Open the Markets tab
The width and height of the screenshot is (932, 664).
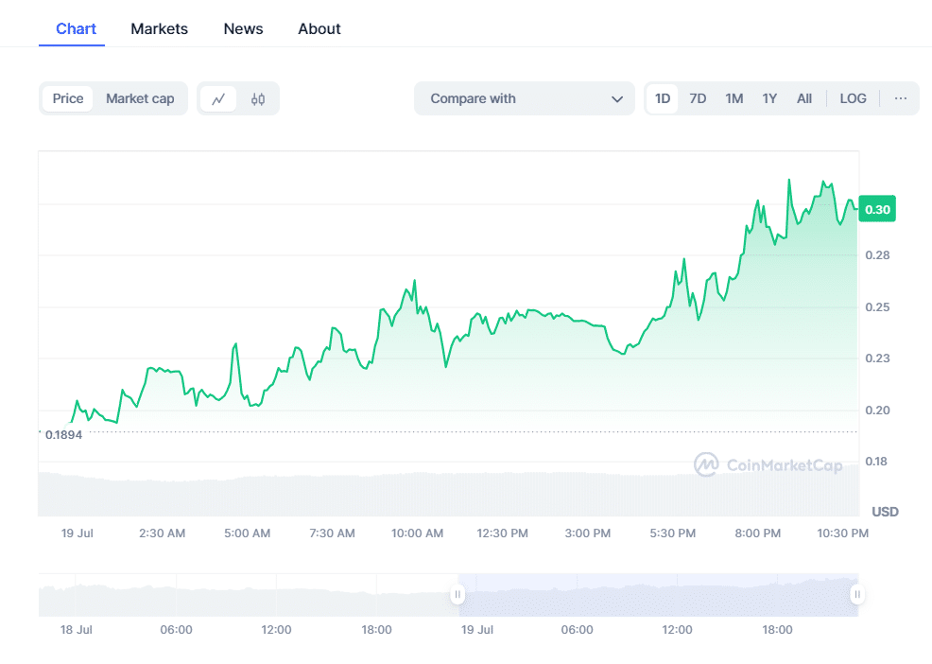[159, 28]
